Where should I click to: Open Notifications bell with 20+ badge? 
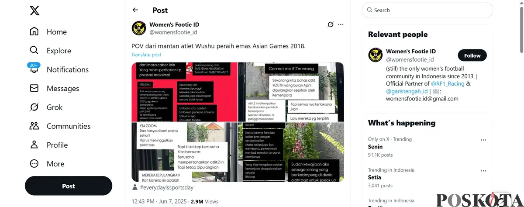[34, 69]
